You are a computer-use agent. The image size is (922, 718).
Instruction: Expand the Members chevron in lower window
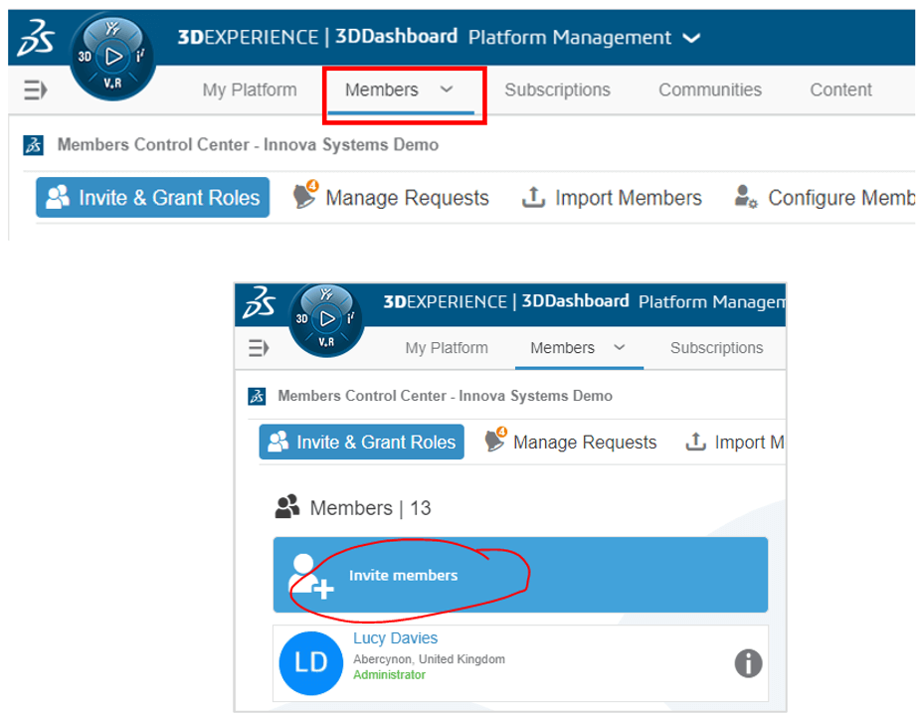click(x=621, y=348)
